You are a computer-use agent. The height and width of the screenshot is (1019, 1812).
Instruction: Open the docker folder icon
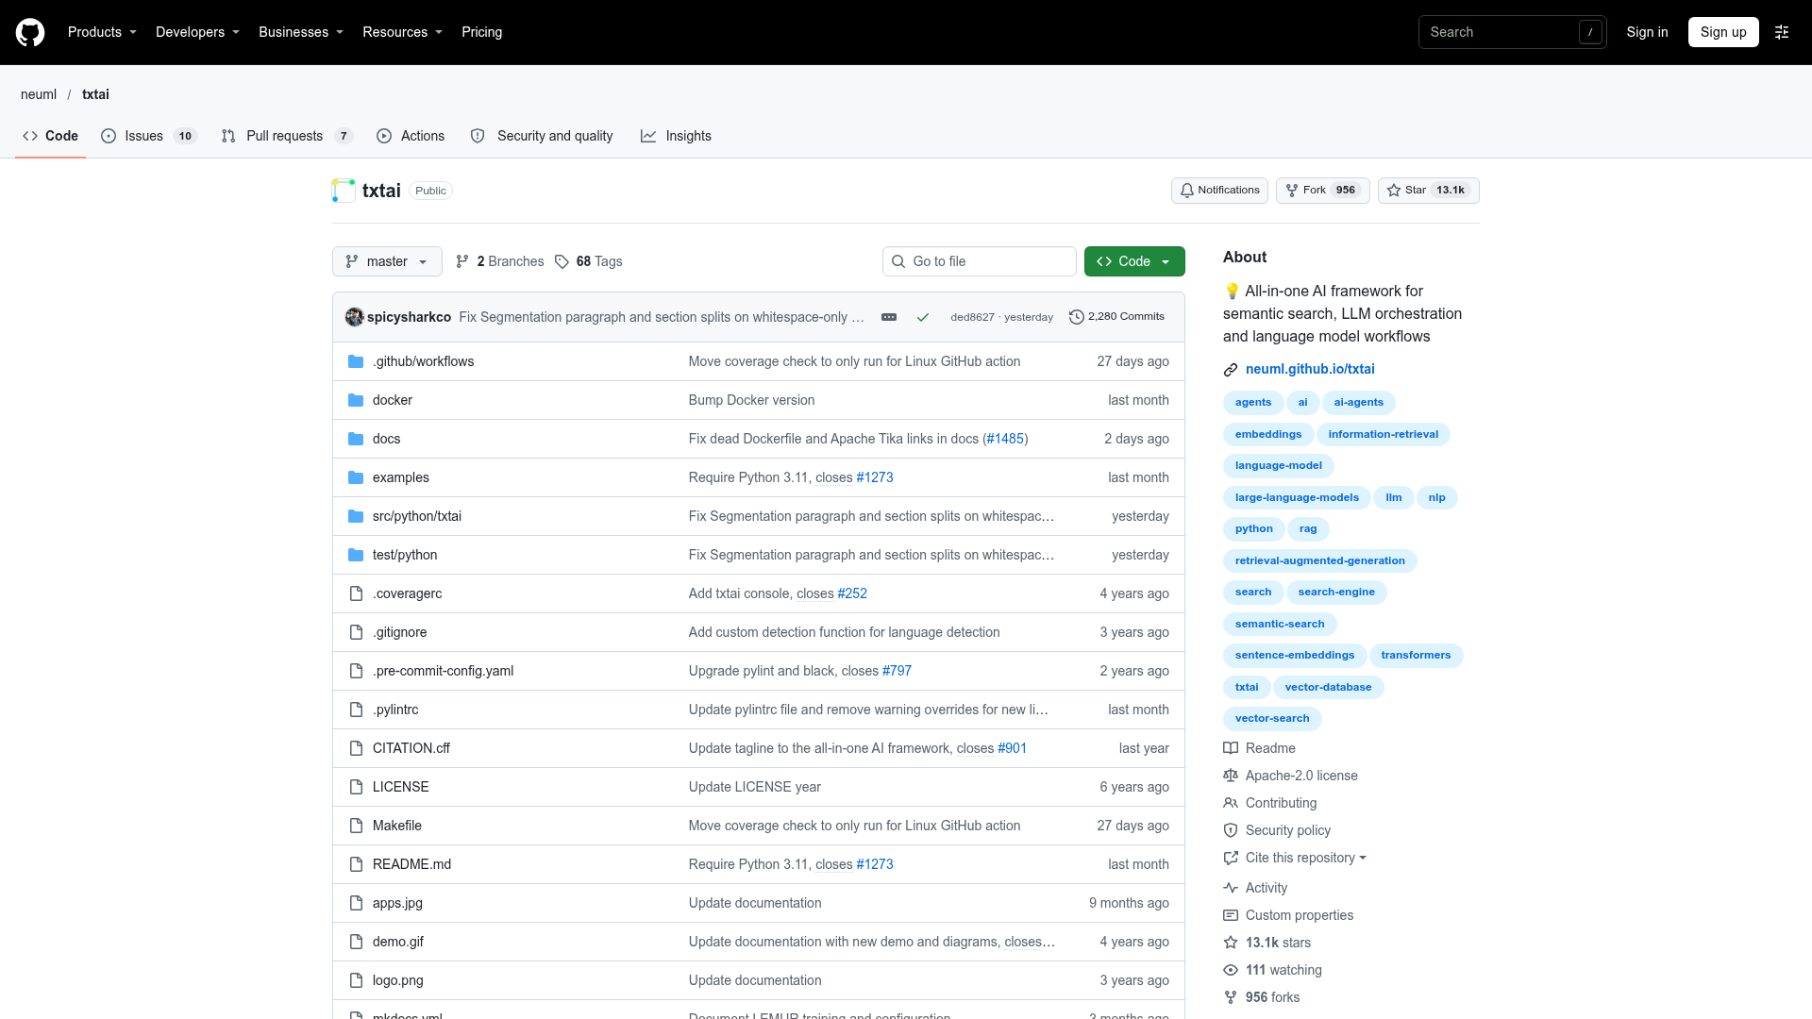click(x=356, y=400)
